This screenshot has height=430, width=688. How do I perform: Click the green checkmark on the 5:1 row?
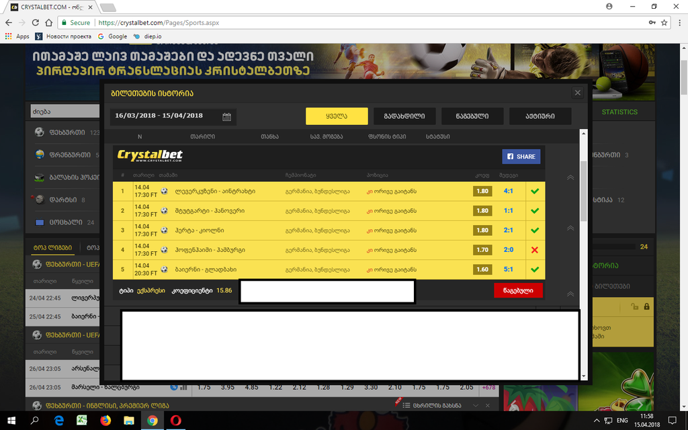point(535,269)
